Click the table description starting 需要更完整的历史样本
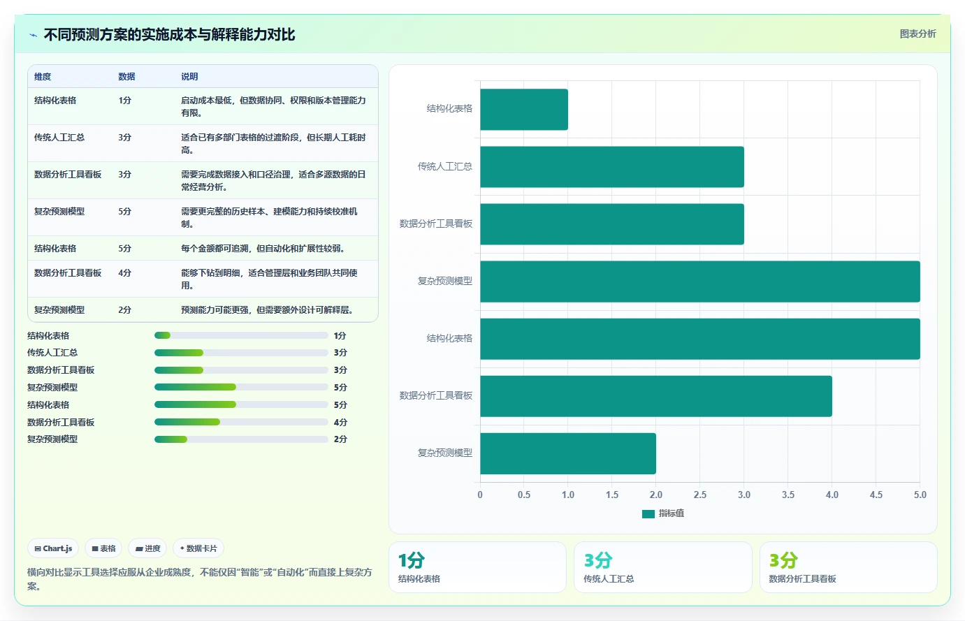 270,218
